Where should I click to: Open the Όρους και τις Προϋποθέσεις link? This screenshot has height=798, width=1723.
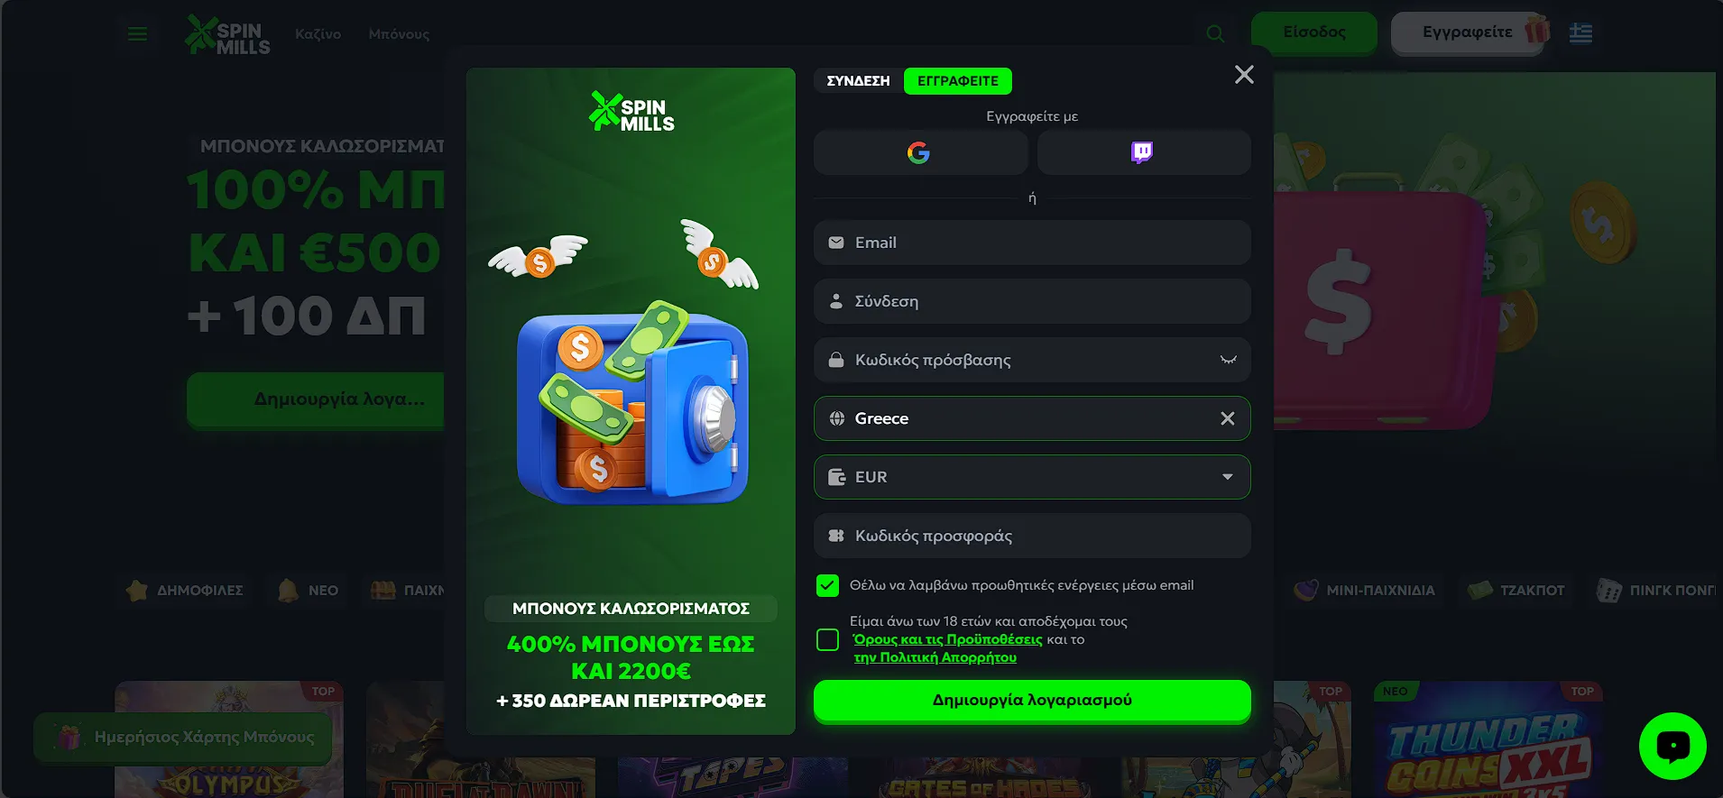pyautogui.click(x=947, y=639)
